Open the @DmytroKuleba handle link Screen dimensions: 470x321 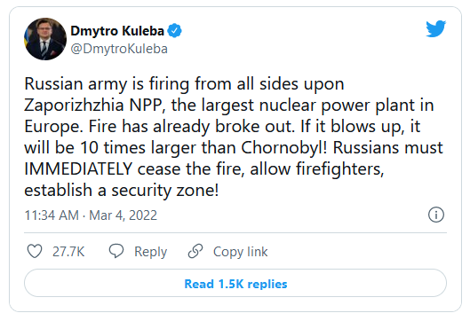click(119, 49)
